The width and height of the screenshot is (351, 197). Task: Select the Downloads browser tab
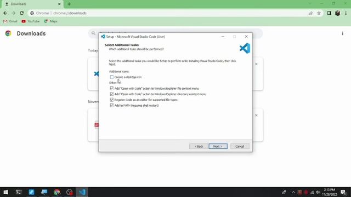[32, 4]
